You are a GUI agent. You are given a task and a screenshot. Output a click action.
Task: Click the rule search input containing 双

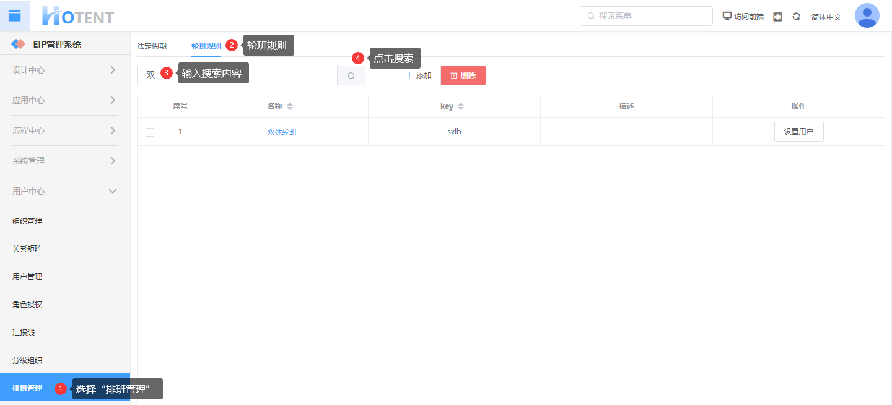click(237, 75)
